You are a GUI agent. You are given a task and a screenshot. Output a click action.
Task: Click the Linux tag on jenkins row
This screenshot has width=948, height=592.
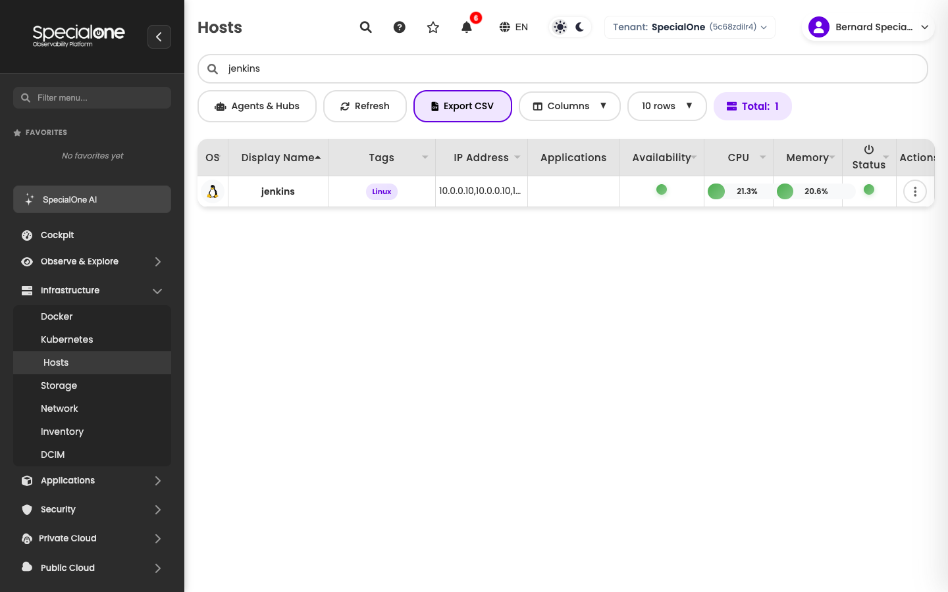[382, 191]
